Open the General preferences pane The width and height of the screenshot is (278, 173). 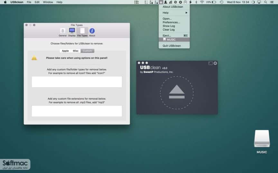coord(63,32)
